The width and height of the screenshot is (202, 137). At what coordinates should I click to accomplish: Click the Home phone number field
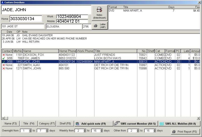[26, 19]
